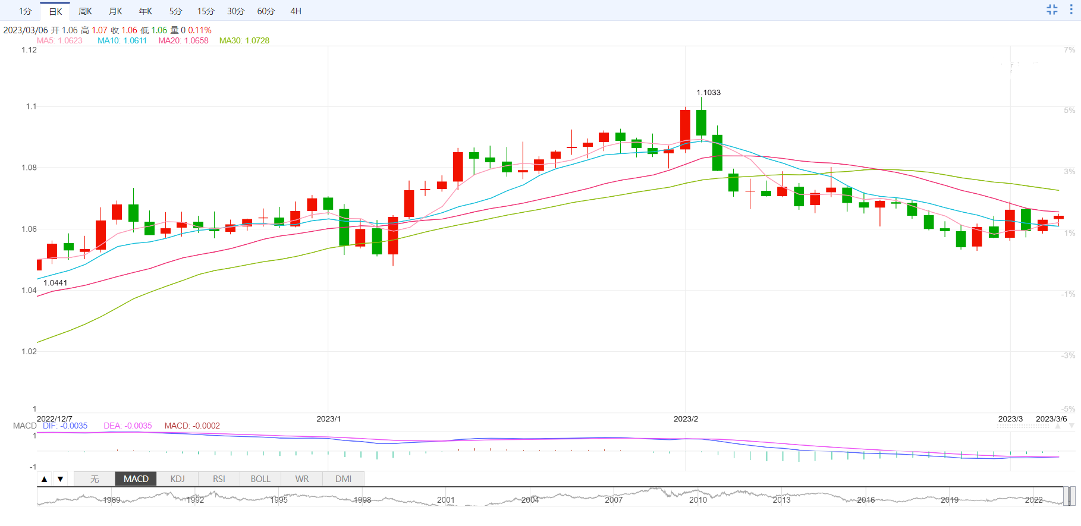Switch indicator to DMI
Screen dimensions: 1081x526
pyautogui.click(x=343, y=479)
